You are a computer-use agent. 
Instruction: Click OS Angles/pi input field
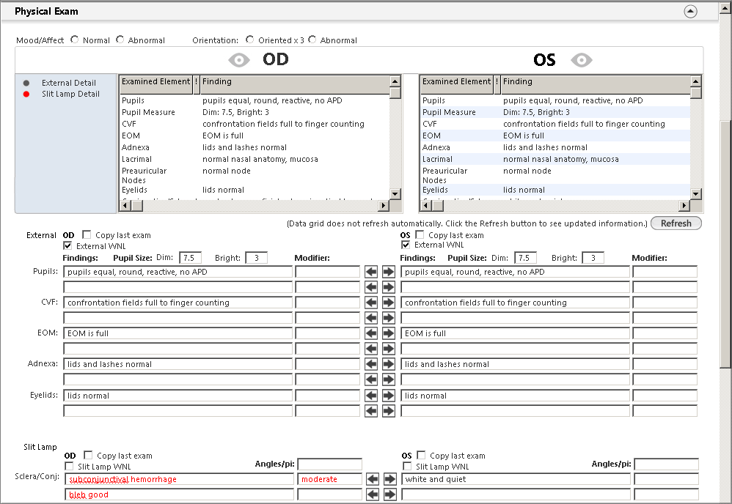666,464
